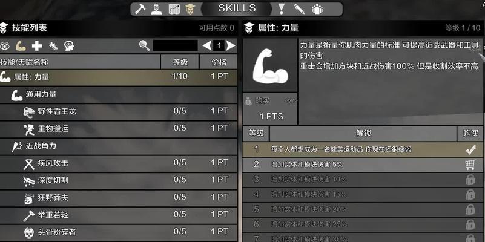The image size is (485, 242).
Task: Filter skills by intellect brain icon
Action: (69, 46)
